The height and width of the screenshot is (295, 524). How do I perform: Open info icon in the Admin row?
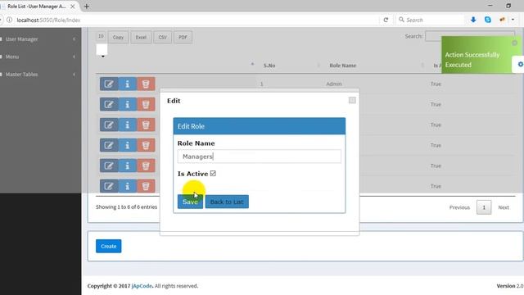128,84
